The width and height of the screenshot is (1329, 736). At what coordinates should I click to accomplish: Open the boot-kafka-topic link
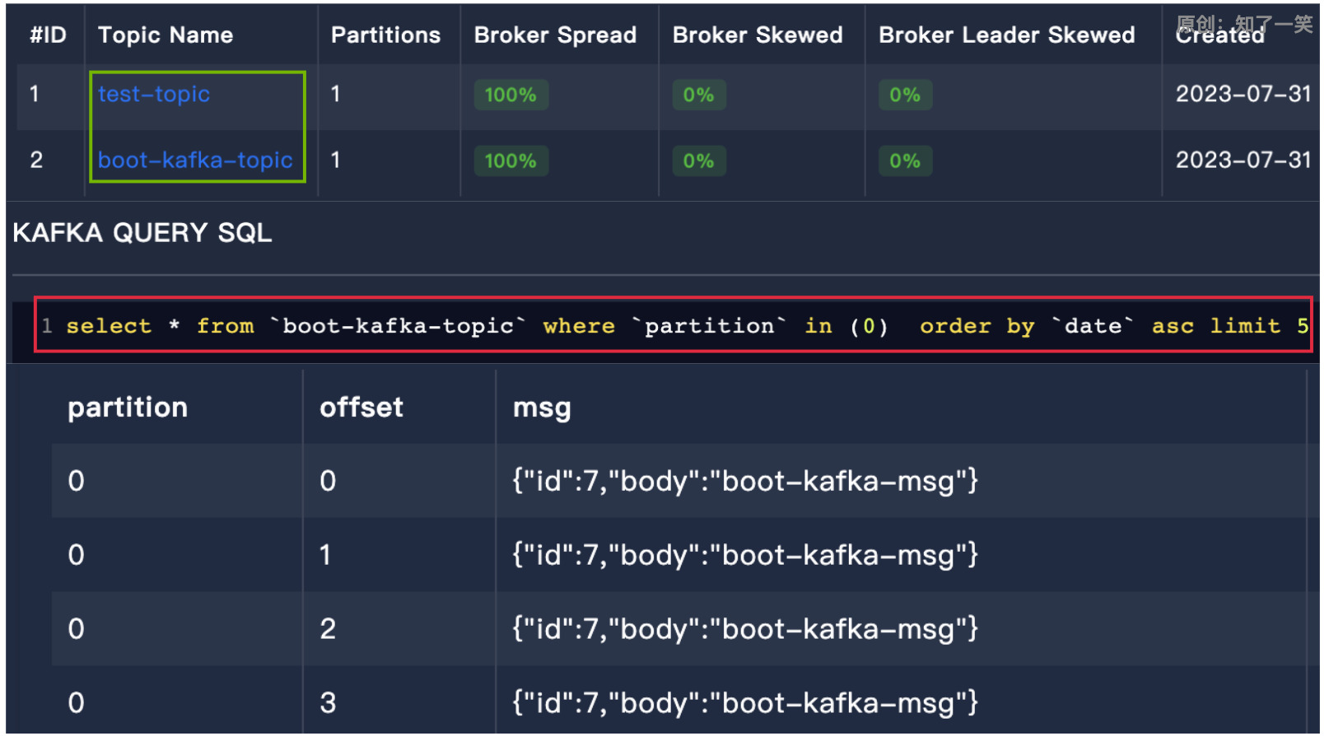[x=195, y=160]
